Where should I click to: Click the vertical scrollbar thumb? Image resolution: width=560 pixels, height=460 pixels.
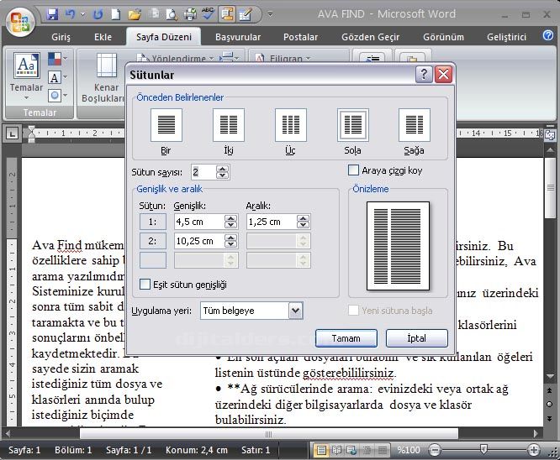(551, 188)
